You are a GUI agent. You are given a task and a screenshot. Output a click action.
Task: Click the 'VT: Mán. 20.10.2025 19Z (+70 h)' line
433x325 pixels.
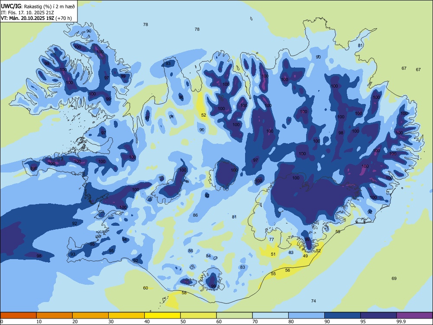(x=36, y=18)
